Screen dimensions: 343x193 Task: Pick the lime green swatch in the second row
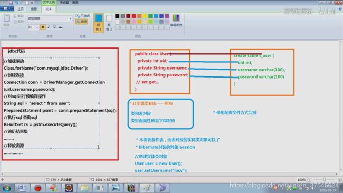click(150, 22)
